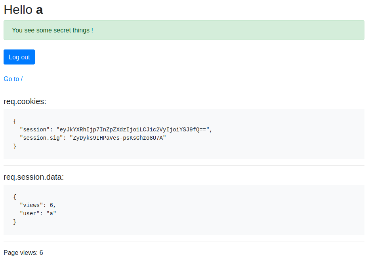This screenshot has width=370, height=260.
Task: Click the '"user": "a"' line
Action: pos(38,214)
